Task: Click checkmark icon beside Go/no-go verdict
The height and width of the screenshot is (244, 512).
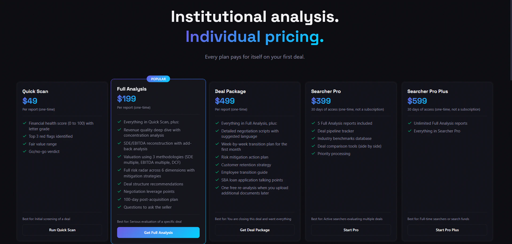Action: pyautogui.click(x=25, y=151)
